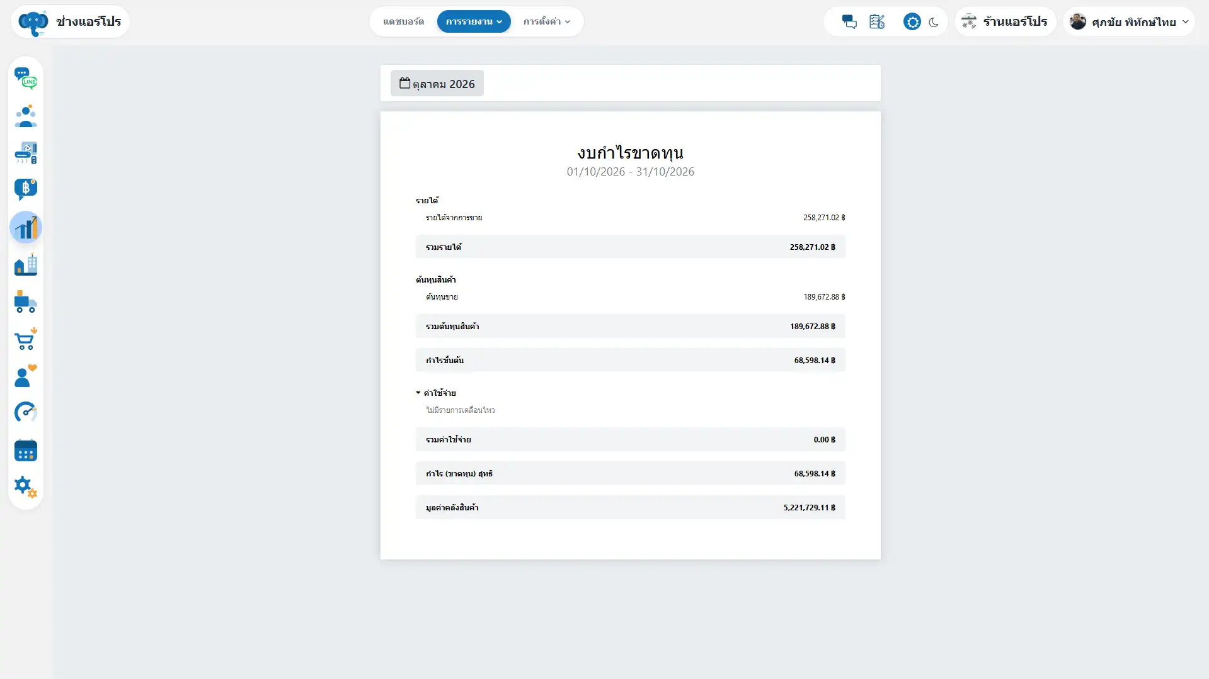Click the รวมต้นทุนสินค้า row label
The width and height of the screenshot is (1209, 679).
(452, 327)
